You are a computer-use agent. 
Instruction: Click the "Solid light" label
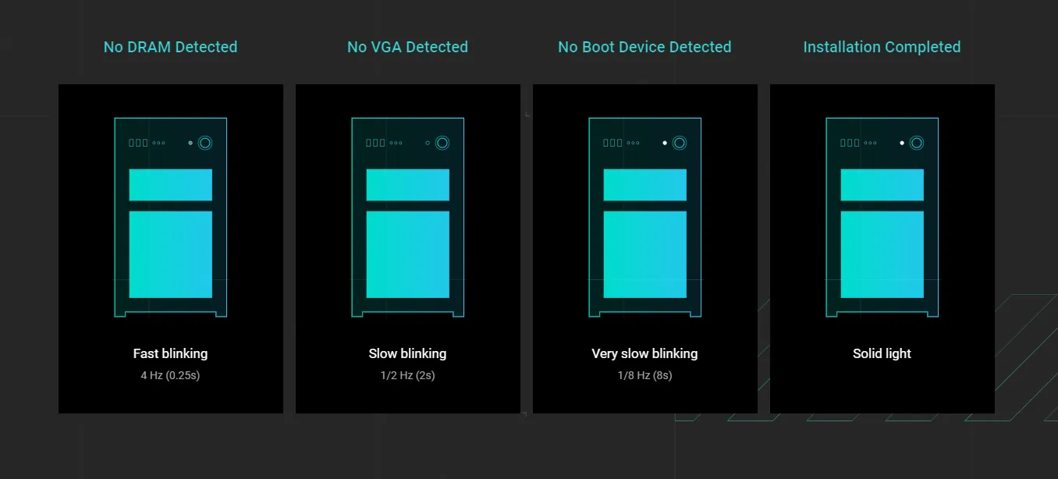coord(882,353)
